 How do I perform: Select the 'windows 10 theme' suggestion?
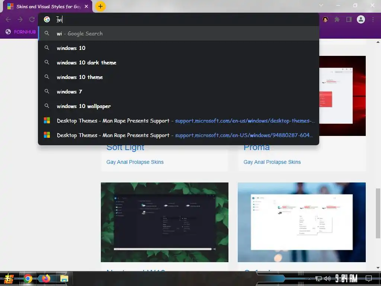pyautogui.click(x=179, y=77)
